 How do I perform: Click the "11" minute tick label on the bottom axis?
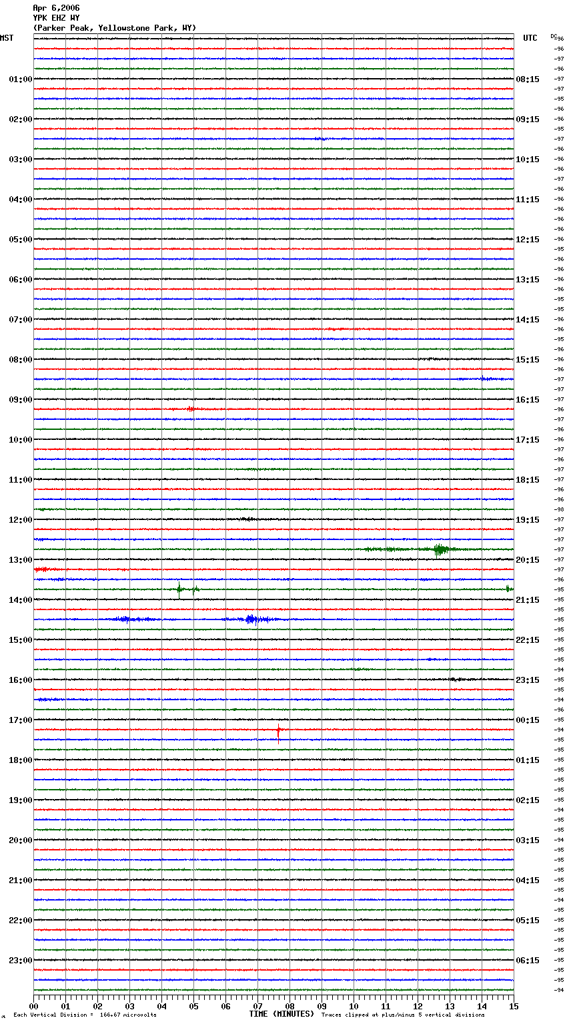coord(386,1006)
